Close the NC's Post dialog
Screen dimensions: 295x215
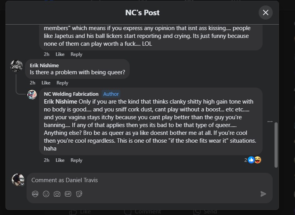266,13
